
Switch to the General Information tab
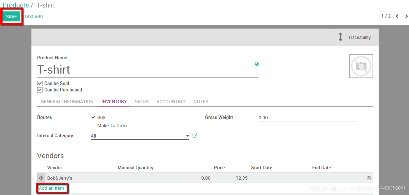[67, 102]
